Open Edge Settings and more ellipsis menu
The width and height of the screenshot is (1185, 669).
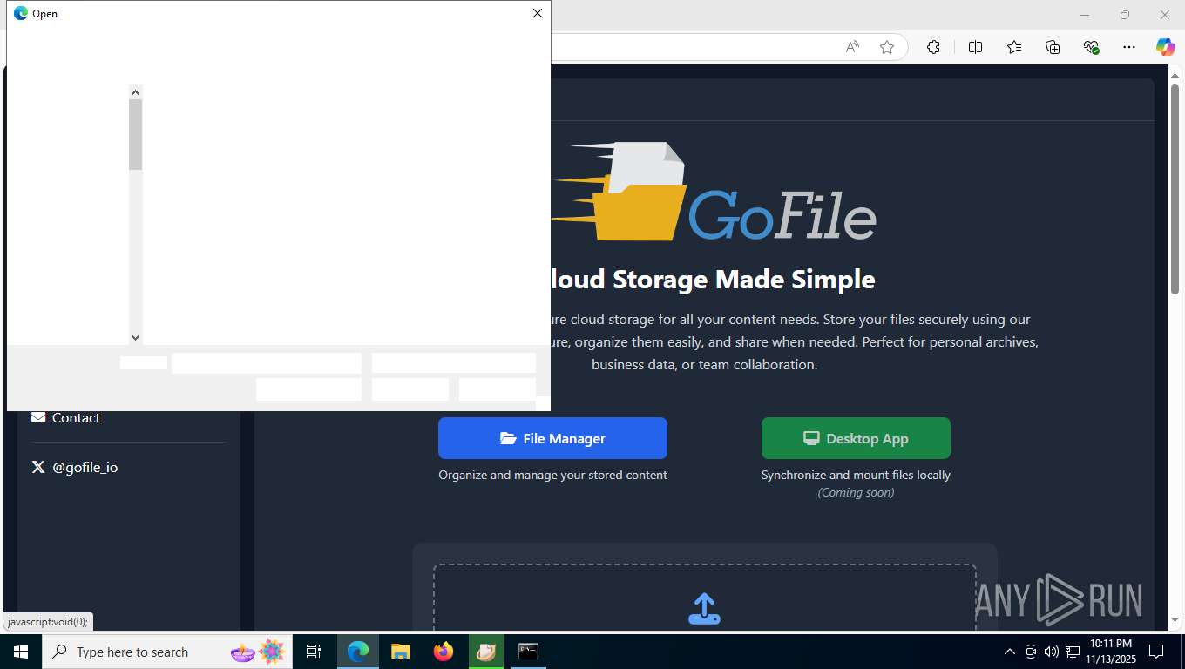point(1129,47)
